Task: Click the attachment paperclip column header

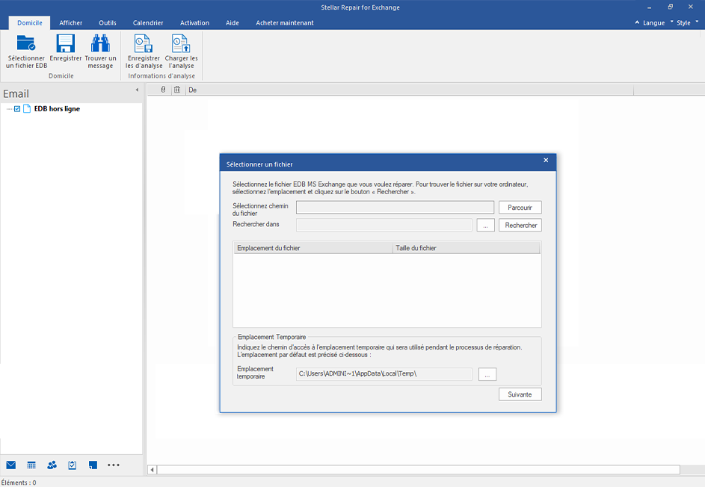Action: coord(163,90)
